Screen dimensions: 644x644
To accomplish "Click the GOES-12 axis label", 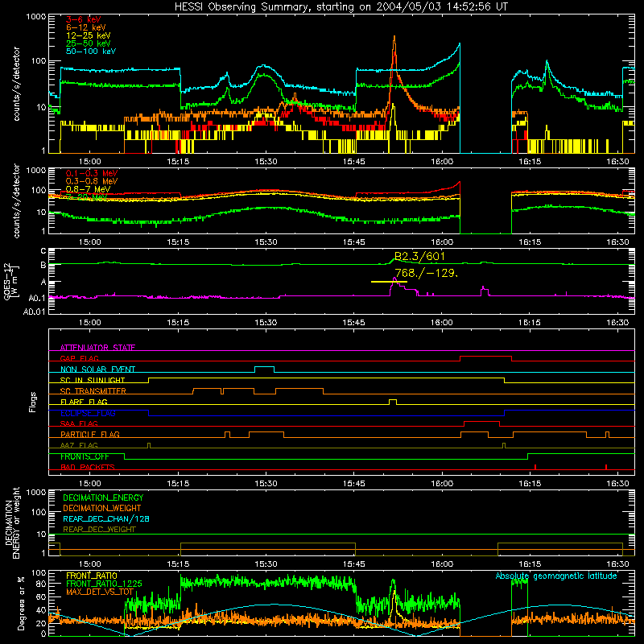I will [6, 282].
